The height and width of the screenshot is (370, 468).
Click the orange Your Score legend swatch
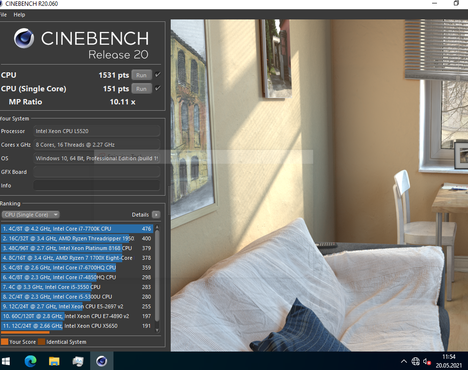tap(4, 342)
